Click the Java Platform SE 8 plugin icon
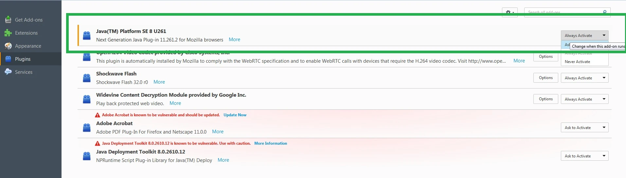Viewport: 626px width, 178px height. click(x=87, y=35)
